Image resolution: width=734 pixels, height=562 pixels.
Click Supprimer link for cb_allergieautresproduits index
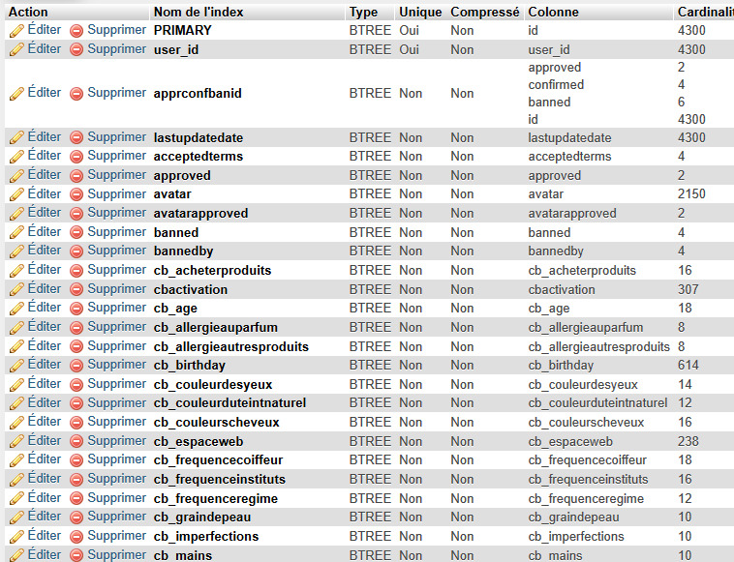117,345
